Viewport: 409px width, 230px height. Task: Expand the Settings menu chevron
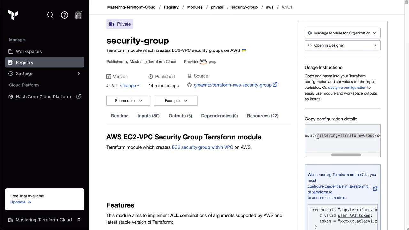[x=79, y=73]
